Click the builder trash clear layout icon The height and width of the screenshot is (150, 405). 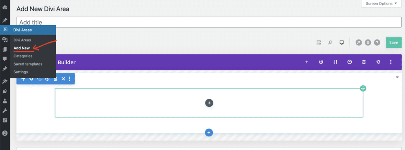(364, 62)
